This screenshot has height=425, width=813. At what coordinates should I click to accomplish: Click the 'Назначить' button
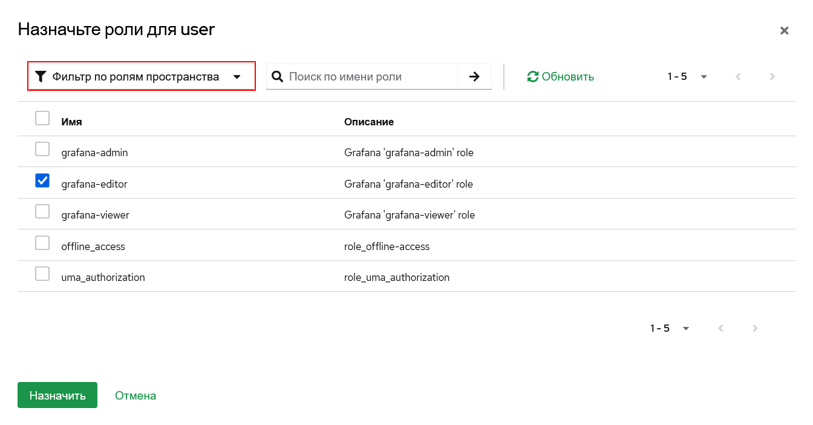57,395
